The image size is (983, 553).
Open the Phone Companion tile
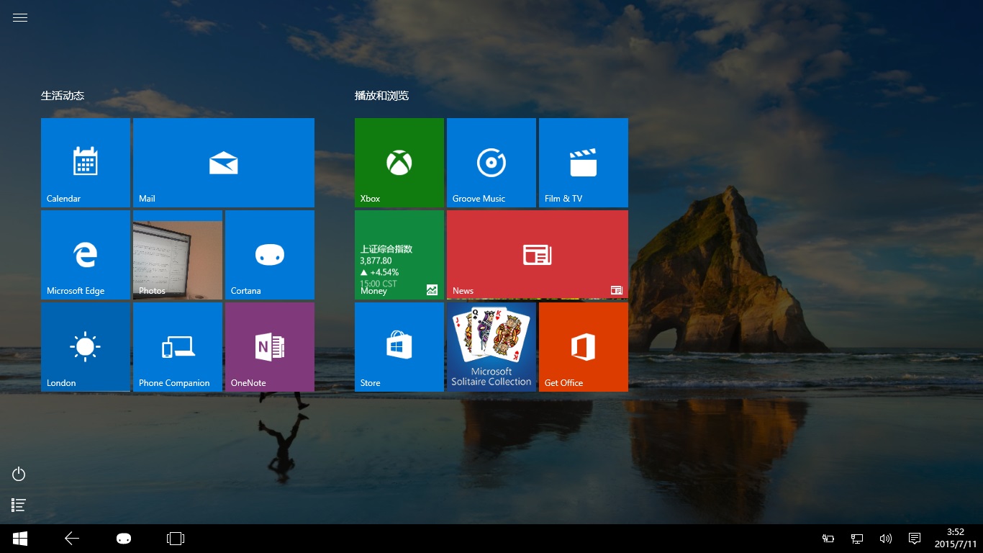[x=178, y=347]
